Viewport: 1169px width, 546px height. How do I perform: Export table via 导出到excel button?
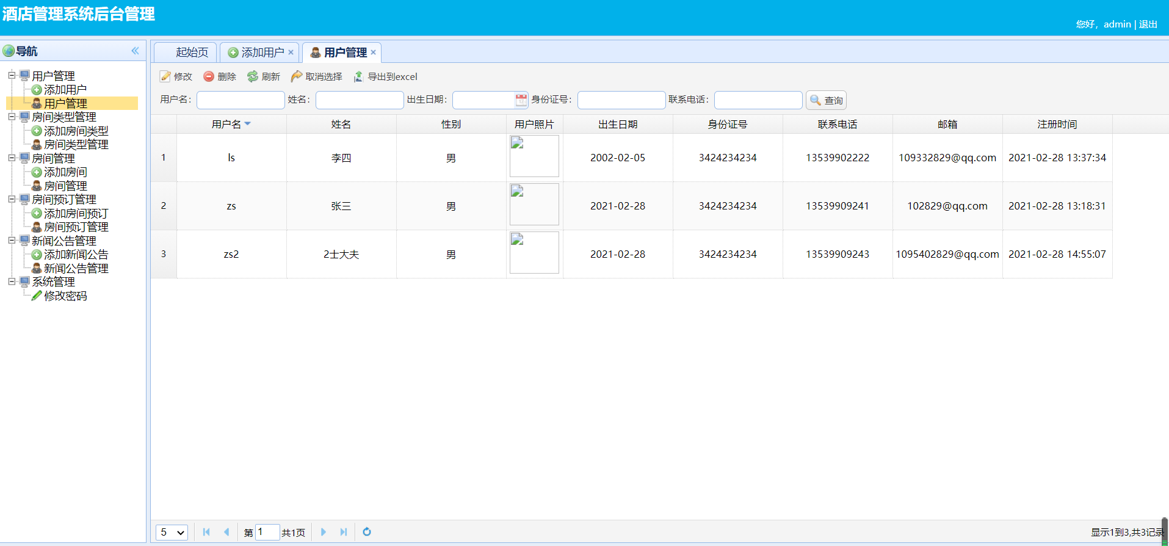pos(386,76)
